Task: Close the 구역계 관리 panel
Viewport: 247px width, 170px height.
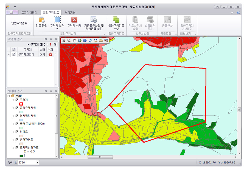Action: point(56,39)
